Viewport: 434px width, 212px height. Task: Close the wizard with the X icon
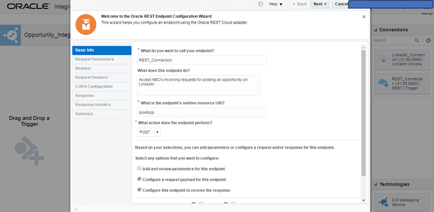pos(364,17)
